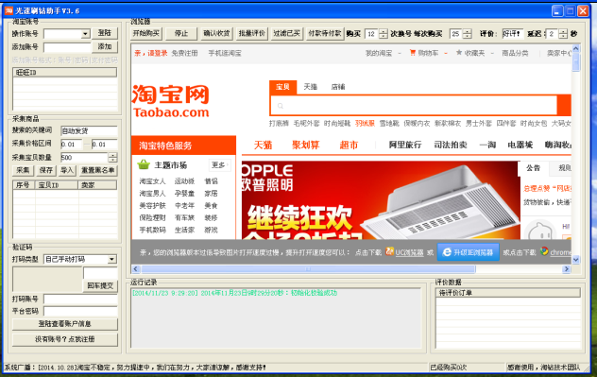This screenshot has height=377, width=597.
Task: Click 登陆 button next to 操作账号
Action: tap(105, 33)
